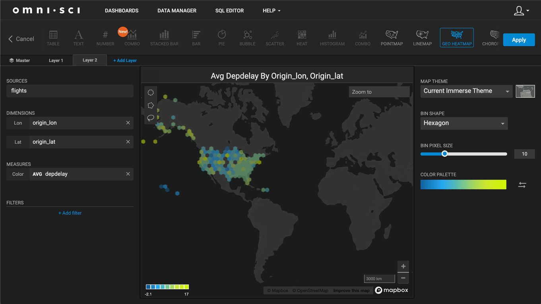
Task: Go to Data Manager
Action: (x=177, y=11)
